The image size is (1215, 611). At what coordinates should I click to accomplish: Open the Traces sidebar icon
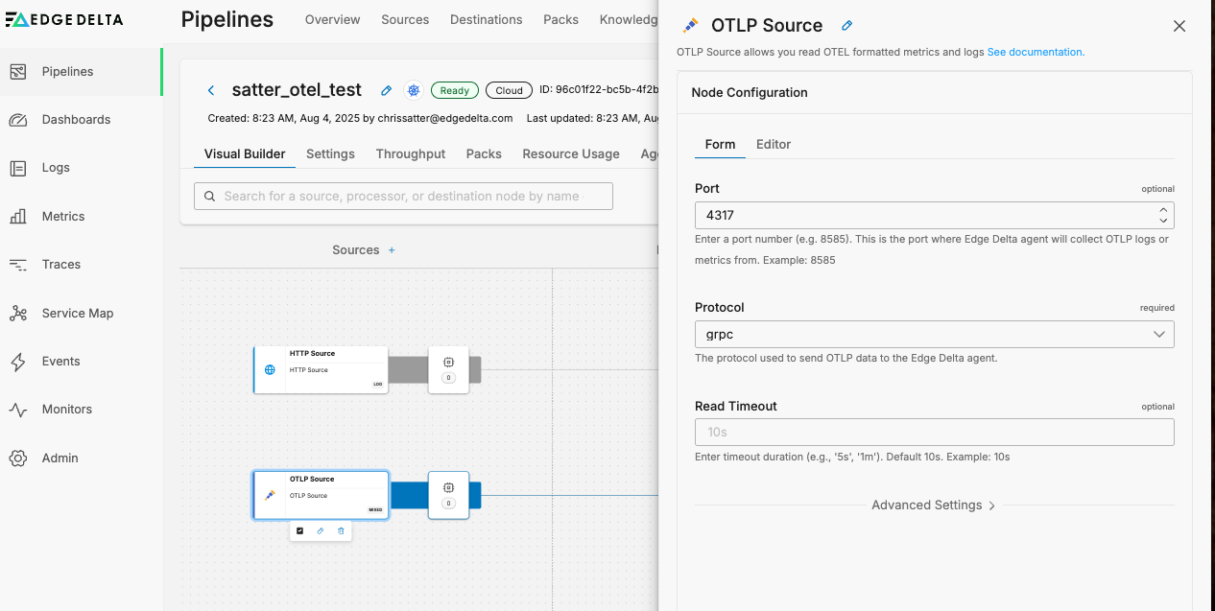point(18,265)
